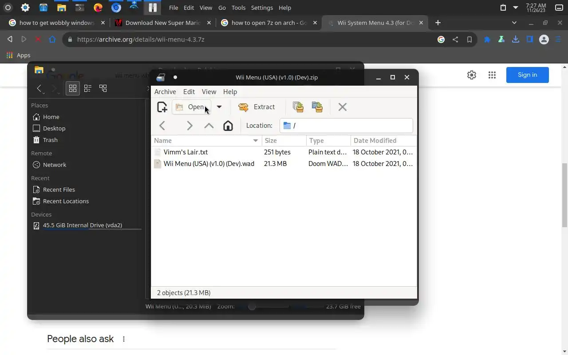Screen dimensions: 568x355
Task: Open the clock showing 7:27 AM
Action: (536, 8)
